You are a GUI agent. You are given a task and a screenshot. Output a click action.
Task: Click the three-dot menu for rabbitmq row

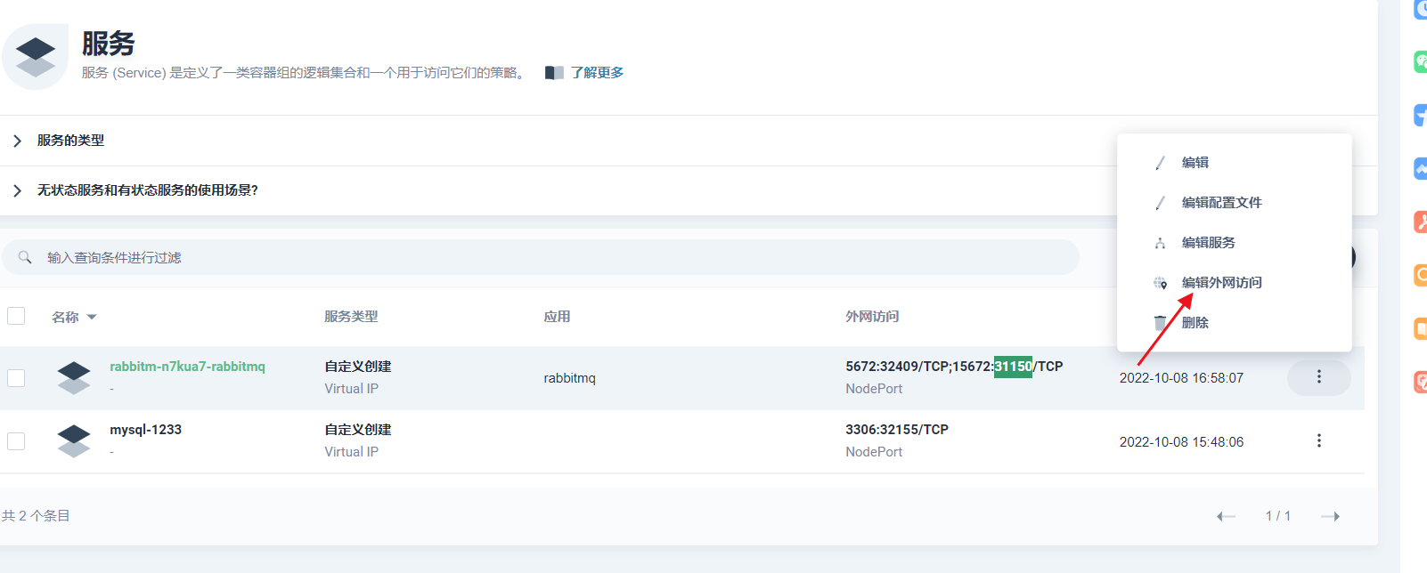[x=1318, y=377]
